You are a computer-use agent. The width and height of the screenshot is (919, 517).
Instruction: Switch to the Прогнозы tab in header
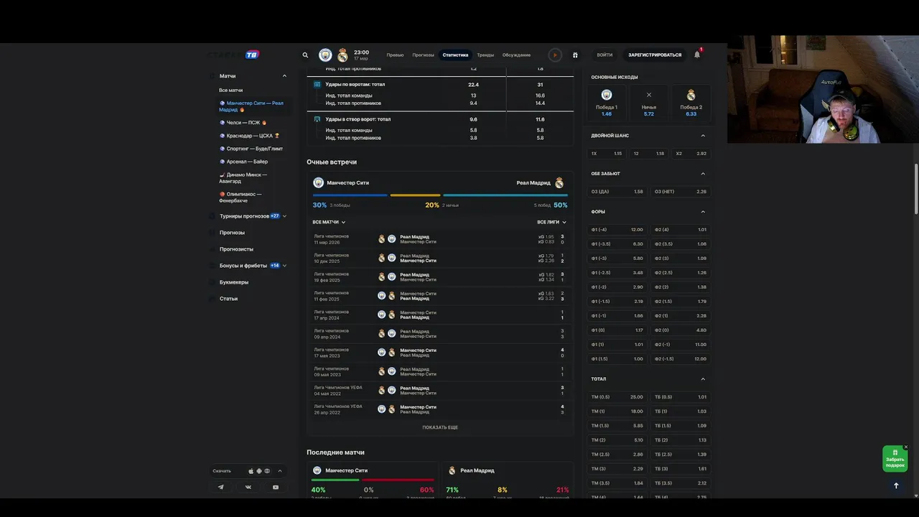(x=423, y=55)
